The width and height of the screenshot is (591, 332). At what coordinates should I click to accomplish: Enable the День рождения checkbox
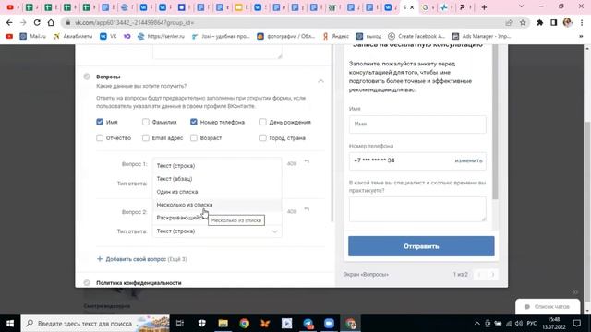[x=262, y=122]
